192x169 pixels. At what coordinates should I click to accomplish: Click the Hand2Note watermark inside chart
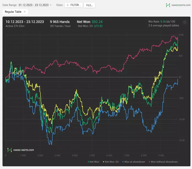21,150
